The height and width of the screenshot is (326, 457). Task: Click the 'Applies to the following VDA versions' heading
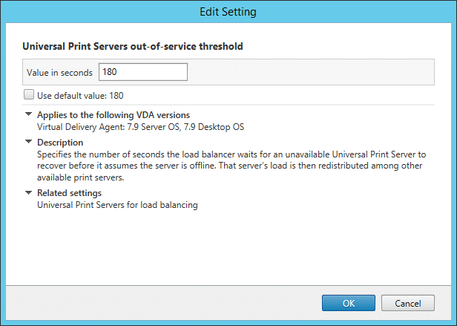coord(114,115)
